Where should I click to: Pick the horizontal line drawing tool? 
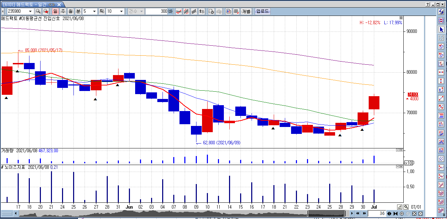point(441,72)
